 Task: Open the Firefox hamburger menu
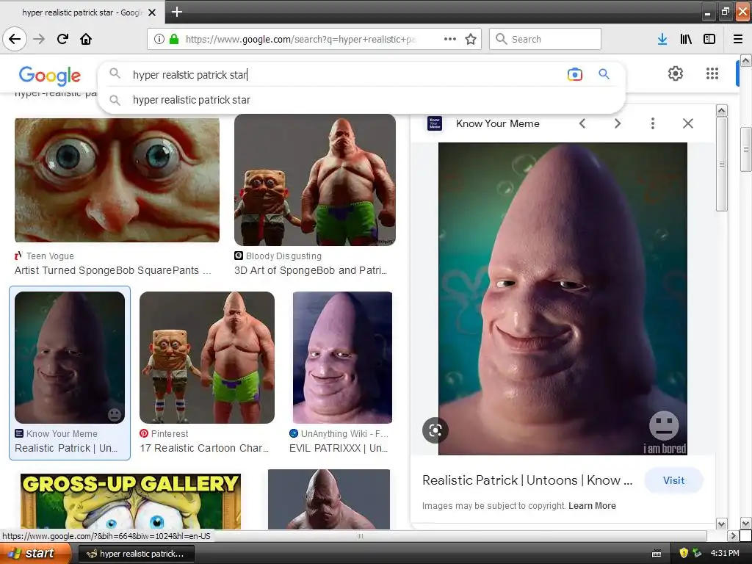(737, 39)
